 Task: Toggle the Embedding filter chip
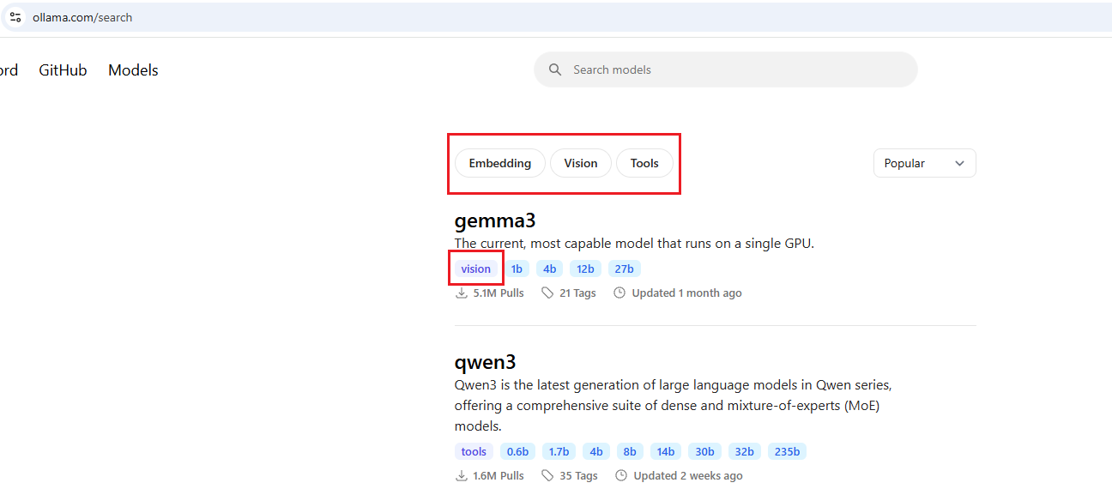pyautogui.click(x=500, y=163)
